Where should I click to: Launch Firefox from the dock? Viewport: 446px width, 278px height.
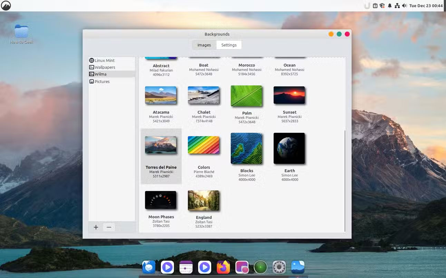(223, 267)
